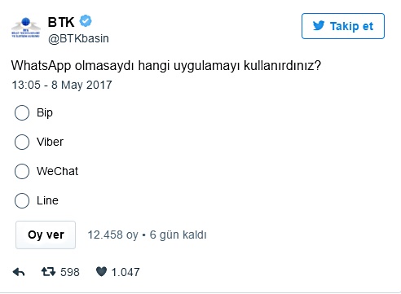This screenshot has width=401, height=294.
Task: Click the blue verified badge
Action: [x=86, y=21]
